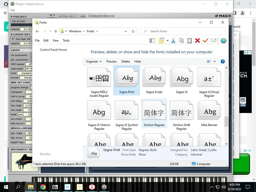The image size is (256, 192).
Task: Open the format Stereo dropdown
Action: pos(26,78)
